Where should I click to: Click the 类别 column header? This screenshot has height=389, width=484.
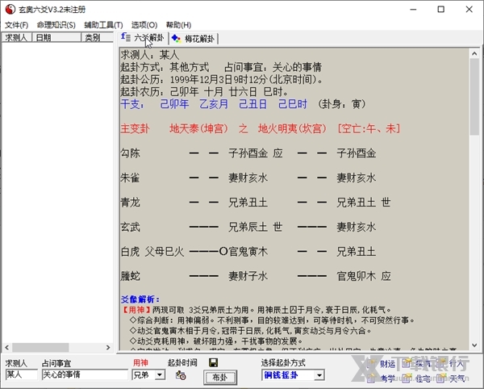click(x=98, y=38)
